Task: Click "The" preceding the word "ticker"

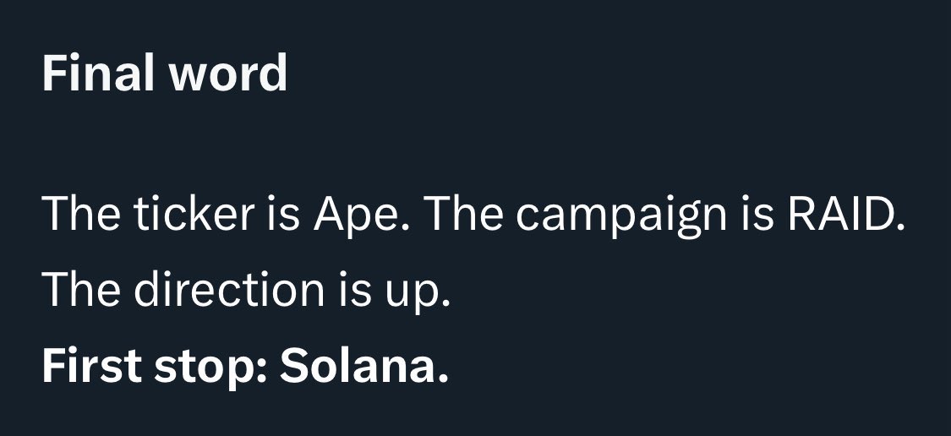Action: [x=80, y=214]
